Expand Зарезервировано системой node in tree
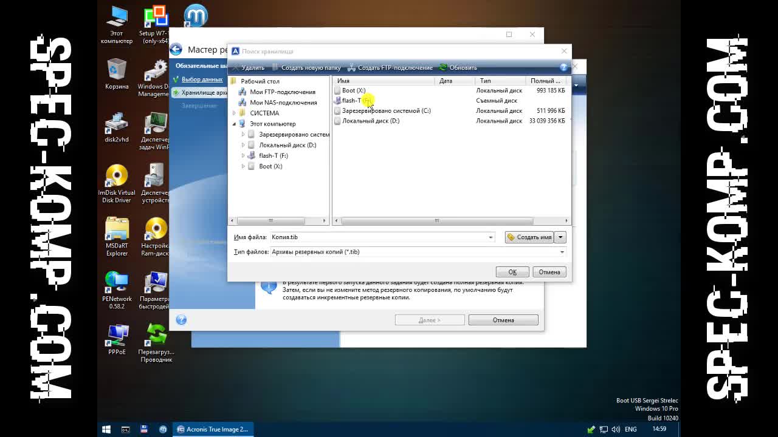The image size is (778, 437). [x=243, y=135]
